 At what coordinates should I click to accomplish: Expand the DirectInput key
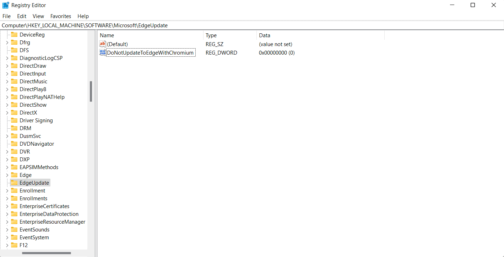pos(7,74)
